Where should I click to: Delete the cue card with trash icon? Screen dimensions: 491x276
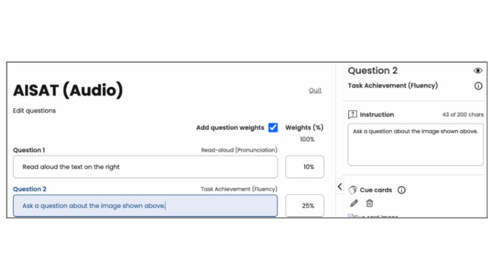click(x=369, y=203)
